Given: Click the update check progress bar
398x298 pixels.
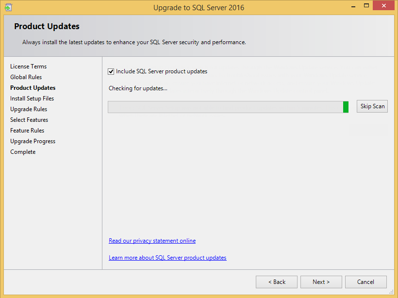Looking at the screenshot, I should coord(228,107).
